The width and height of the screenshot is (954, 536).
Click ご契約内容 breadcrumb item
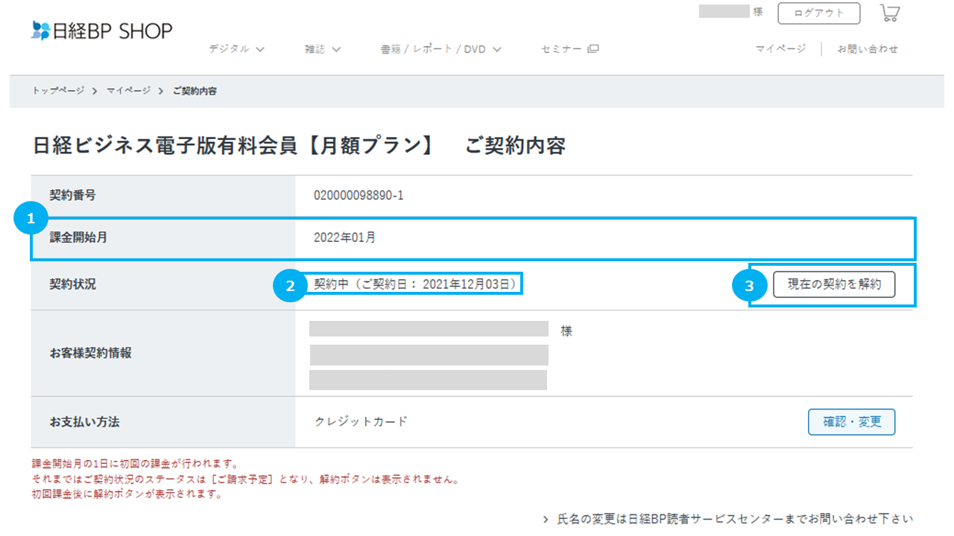click(195, 91)
